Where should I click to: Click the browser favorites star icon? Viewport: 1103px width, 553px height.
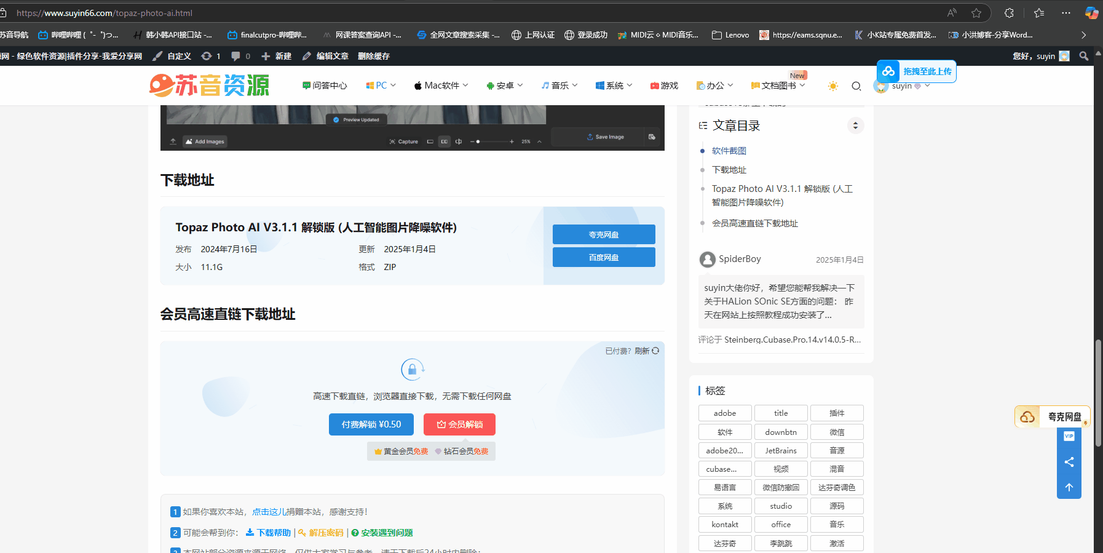[x=976, y=13]
